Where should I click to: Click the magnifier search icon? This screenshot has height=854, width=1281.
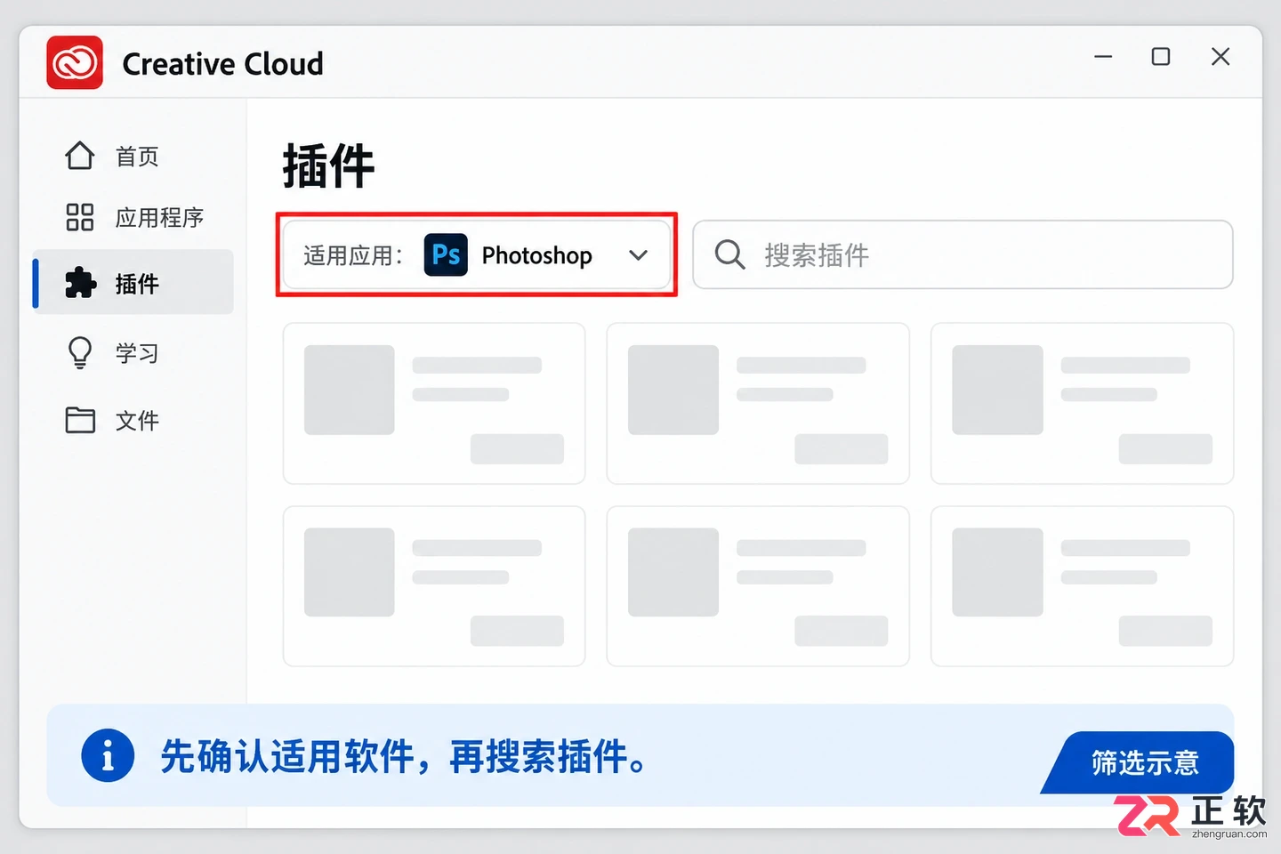pos(729,254)
